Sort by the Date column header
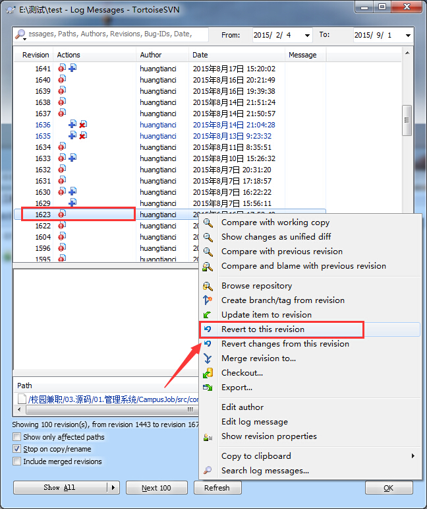Image resolution: width=427 pixels, height=509 pixels. tap(237, 55)
